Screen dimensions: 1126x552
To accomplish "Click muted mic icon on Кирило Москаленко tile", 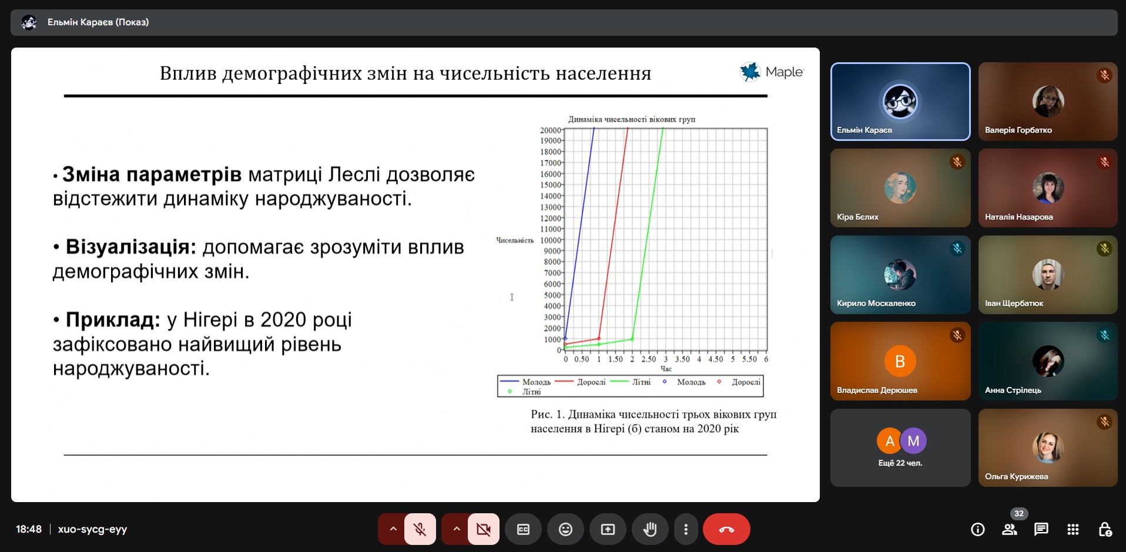I will tap(957, 248).
